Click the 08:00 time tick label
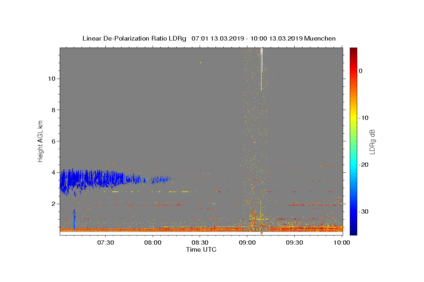The width and height of the screenshot is (424, 282). [x=153, y=243]
